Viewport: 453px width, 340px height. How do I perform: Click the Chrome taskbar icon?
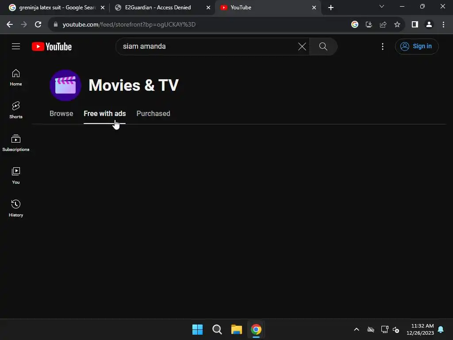tap(256, 329)
